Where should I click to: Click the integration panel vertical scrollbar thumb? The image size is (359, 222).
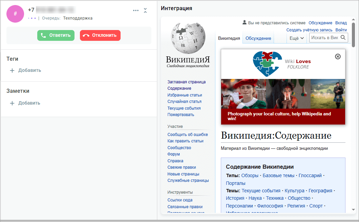[x=354, y=35]
